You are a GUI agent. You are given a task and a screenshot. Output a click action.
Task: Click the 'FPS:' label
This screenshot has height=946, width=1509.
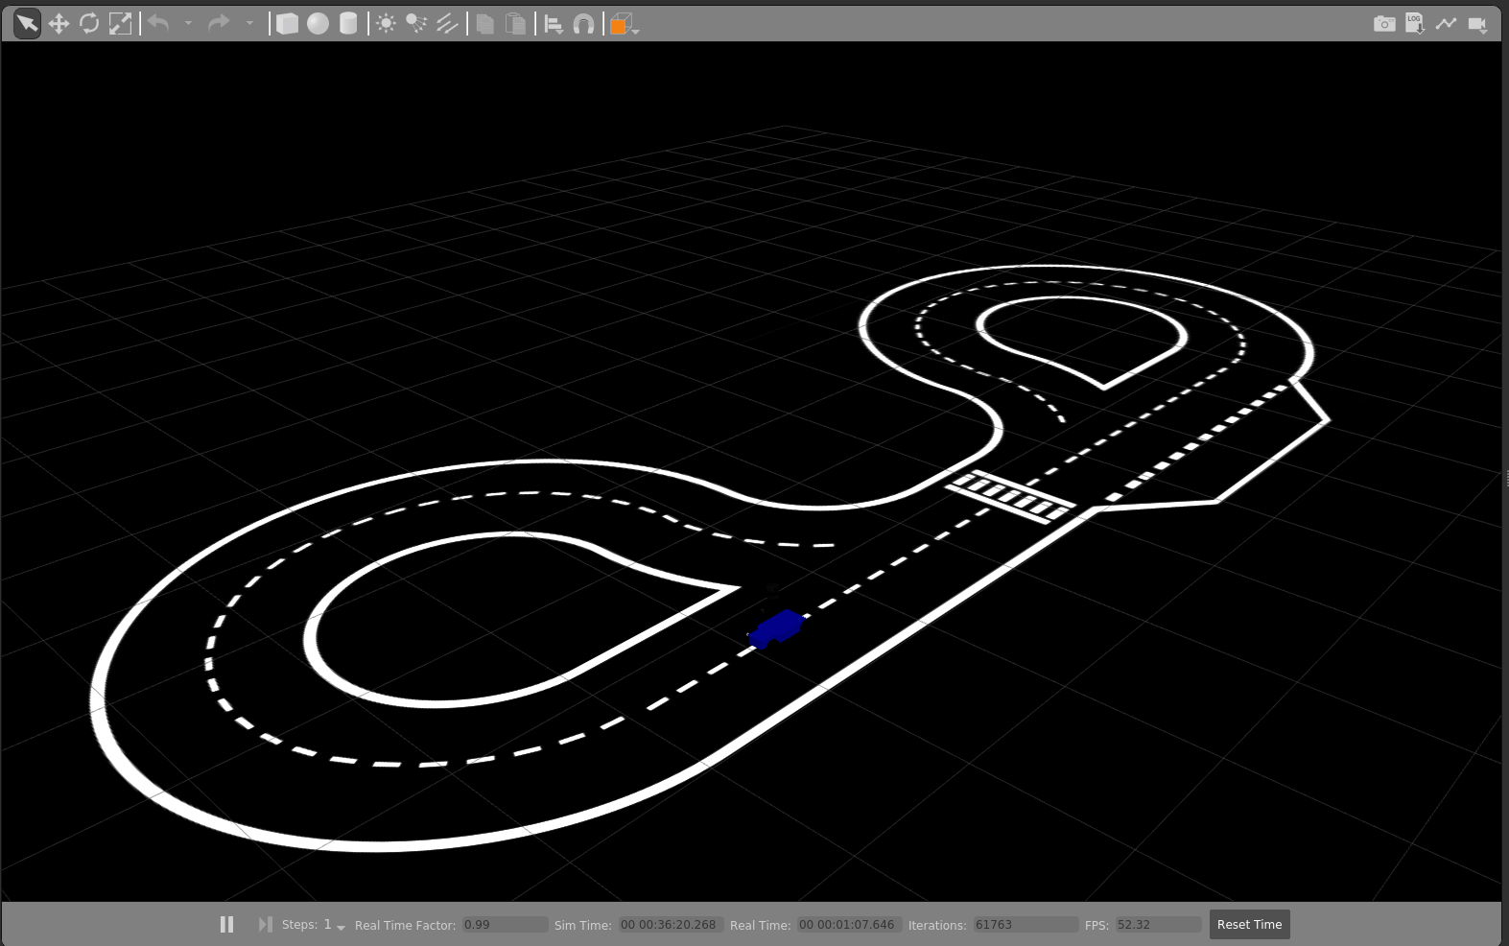pyautogui.click(x=1096, y=925)
